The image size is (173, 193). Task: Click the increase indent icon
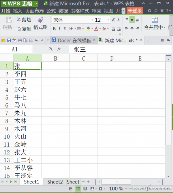(119, 29)
